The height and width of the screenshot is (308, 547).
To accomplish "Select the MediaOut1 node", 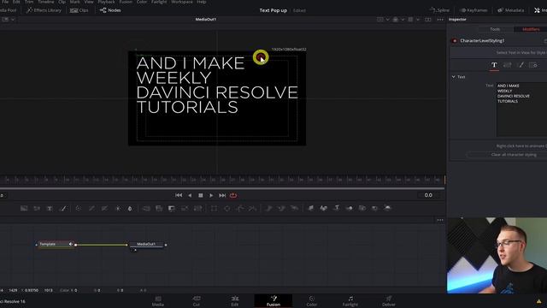I will tap(146, 244).
